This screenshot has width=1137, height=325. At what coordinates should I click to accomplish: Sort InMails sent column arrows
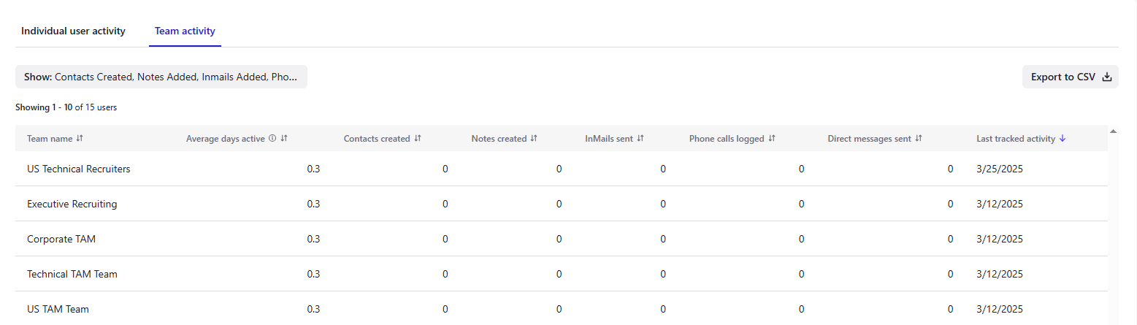coord(640,139)
